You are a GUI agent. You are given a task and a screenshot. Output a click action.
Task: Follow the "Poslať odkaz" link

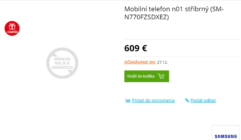coord(203,100)
